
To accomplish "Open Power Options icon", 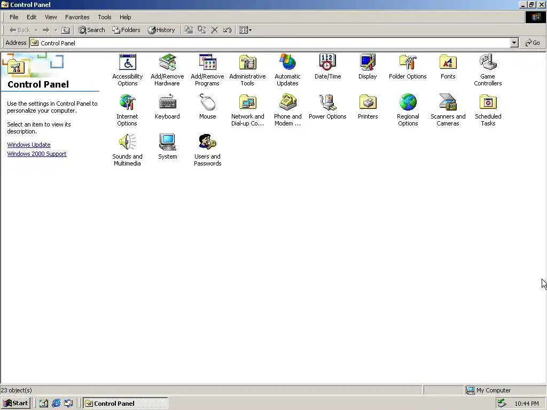I will 327,102.
